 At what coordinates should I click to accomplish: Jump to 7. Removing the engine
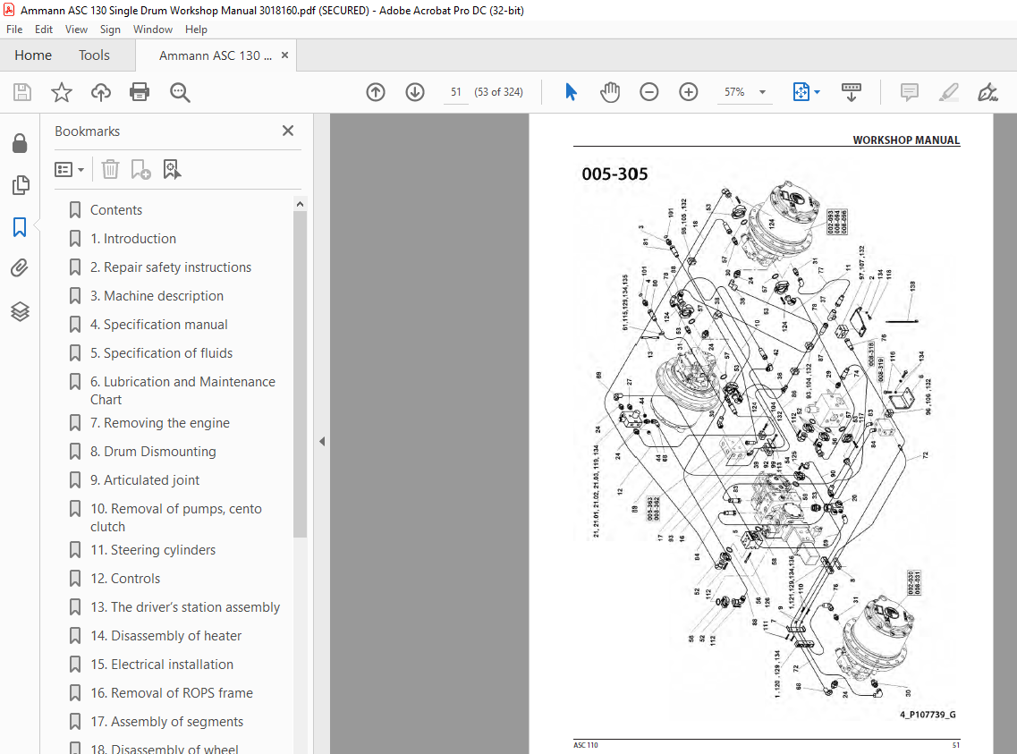click(160, 423)
